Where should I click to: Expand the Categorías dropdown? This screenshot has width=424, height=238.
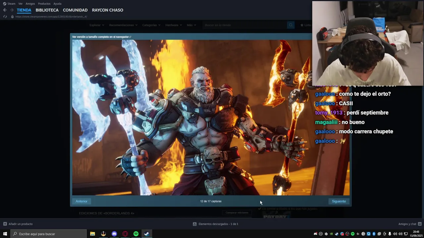click(x=151, y=25)
